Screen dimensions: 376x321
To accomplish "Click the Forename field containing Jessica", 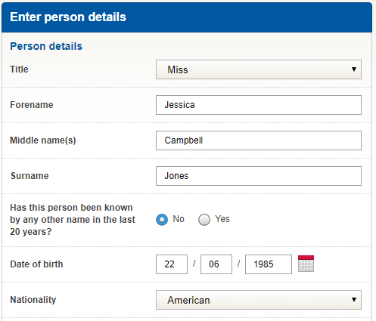I will tap(259, 105).
